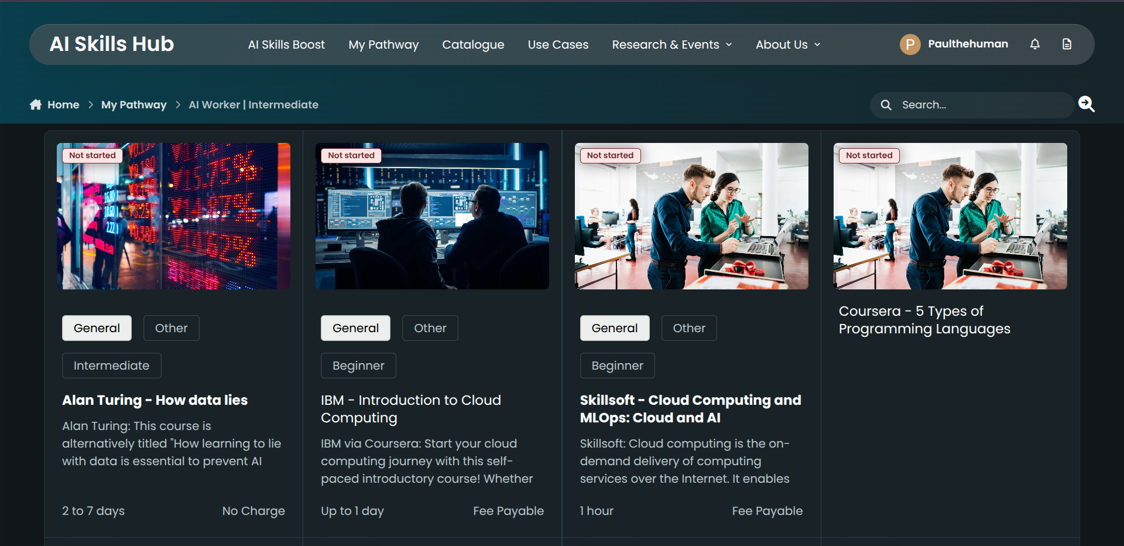Click the magnifier icon in the search box
The image size is (1124, 546).
[x=886, y=105]
